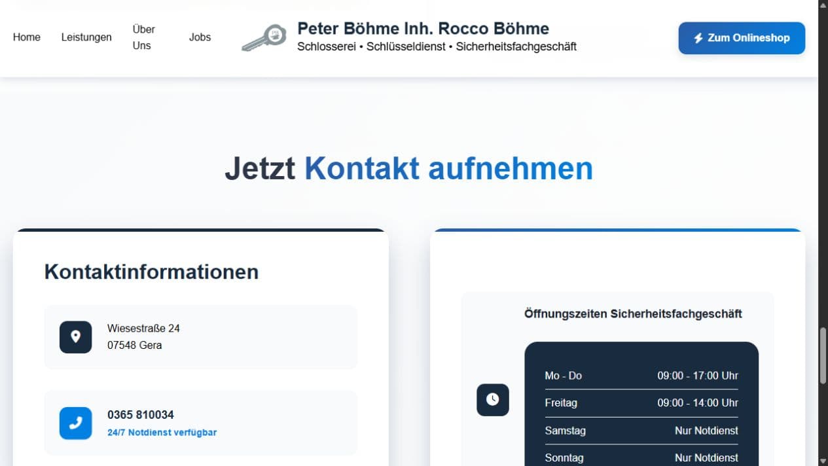Click the 09:00 - 14:00 Uhr time

[698, 403]
